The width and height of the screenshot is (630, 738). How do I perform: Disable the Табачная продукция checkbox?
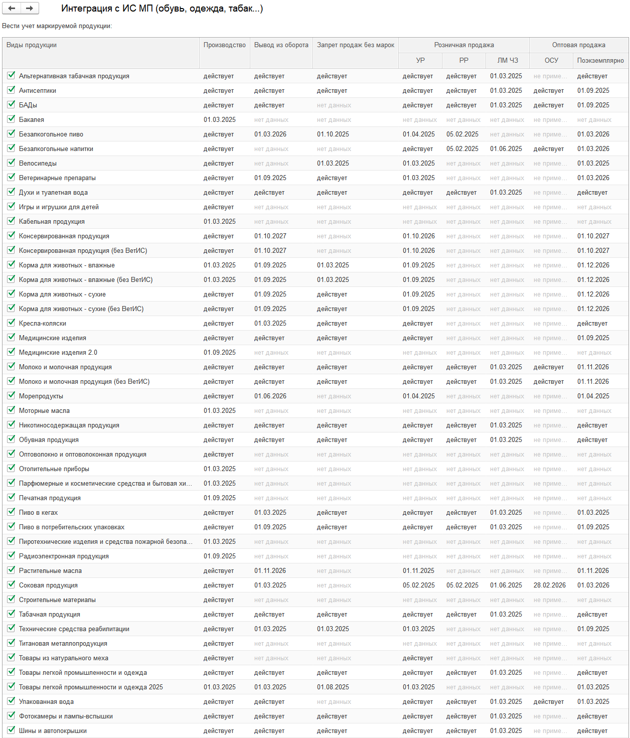[11, 614]
